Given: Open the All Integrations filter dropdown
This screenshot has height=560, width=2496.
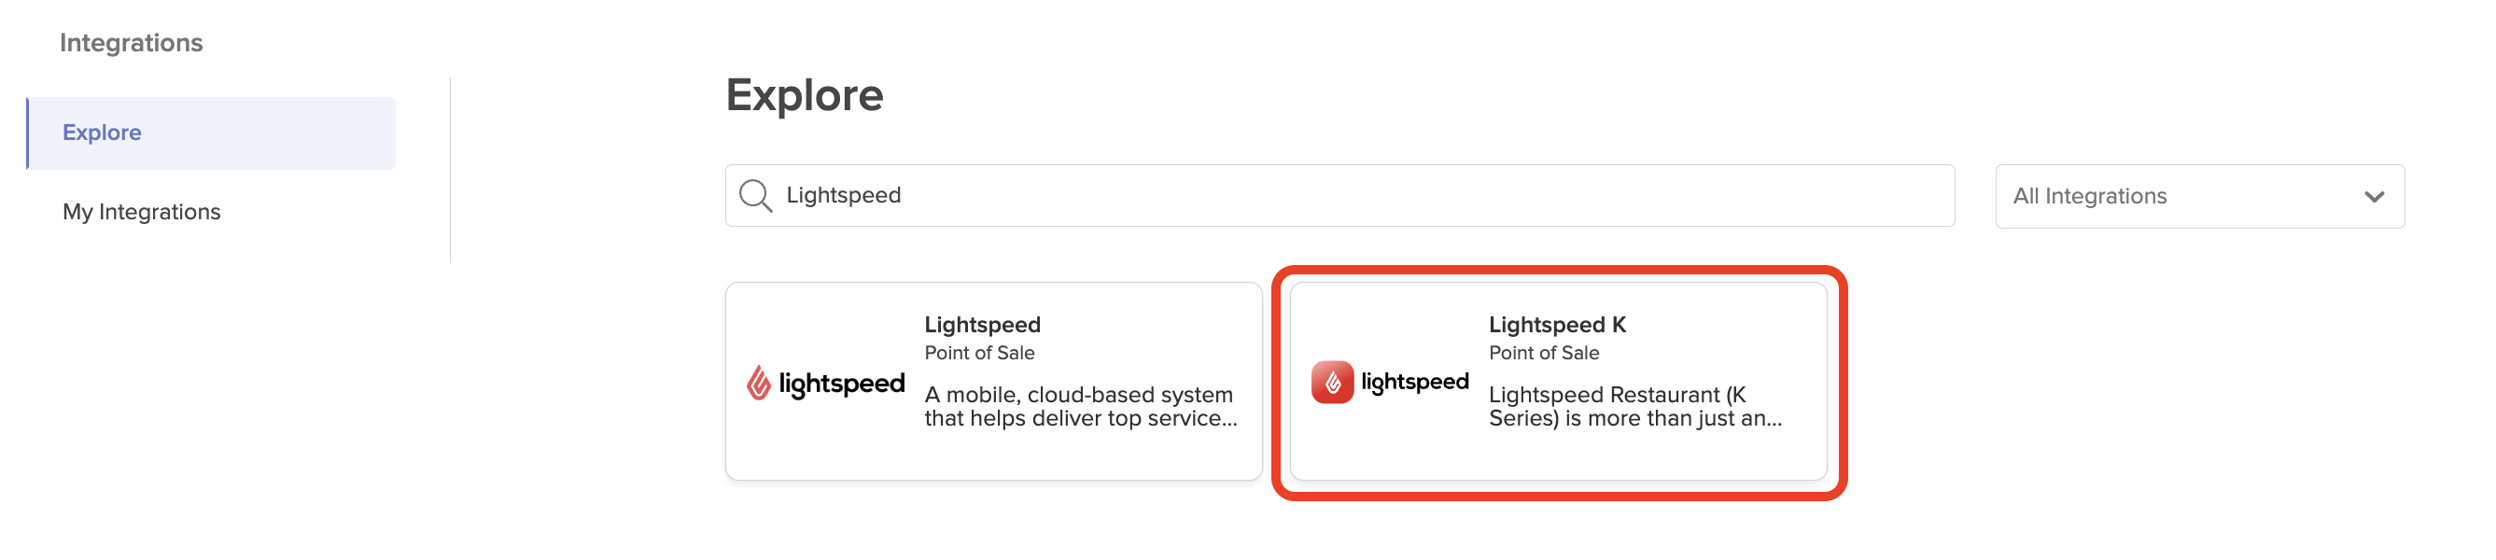Looking at the screenshot, I should click(2198, 197).
